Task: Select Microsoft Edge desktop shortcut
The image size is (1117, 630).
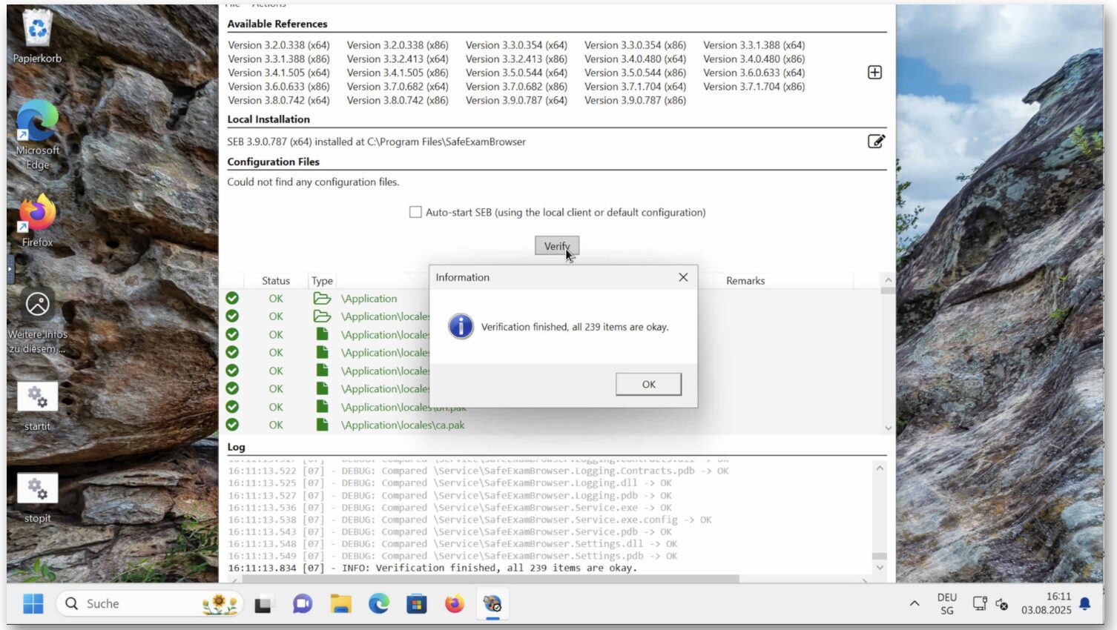Action: pos(37,135)
